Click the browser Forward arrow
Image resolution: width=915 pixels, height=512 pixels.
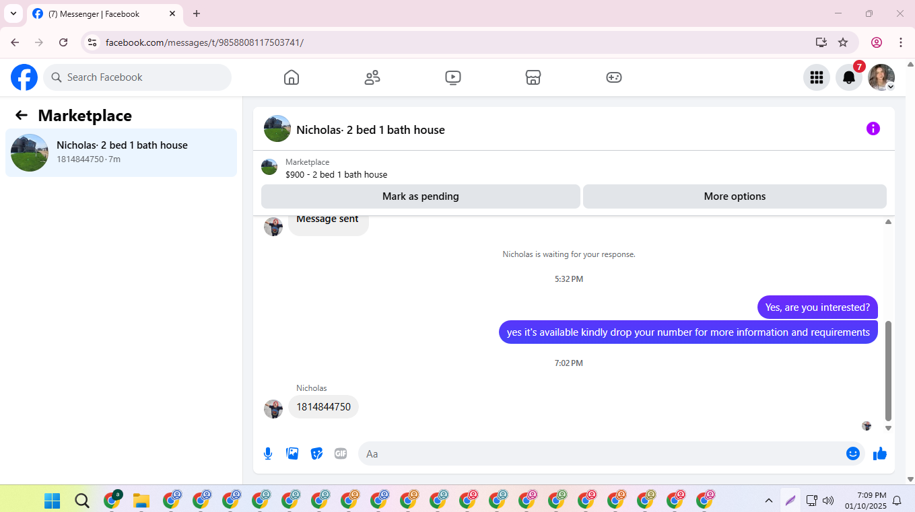pyautogui.click(x=39, y=42)
